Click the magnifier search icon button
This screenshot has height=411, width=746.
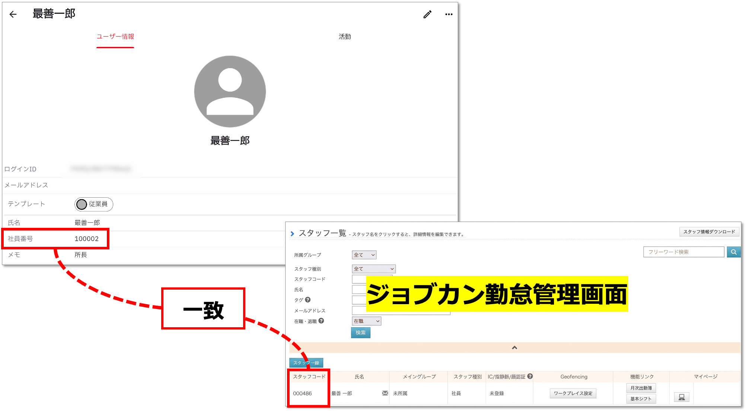(x=733, y=252)
